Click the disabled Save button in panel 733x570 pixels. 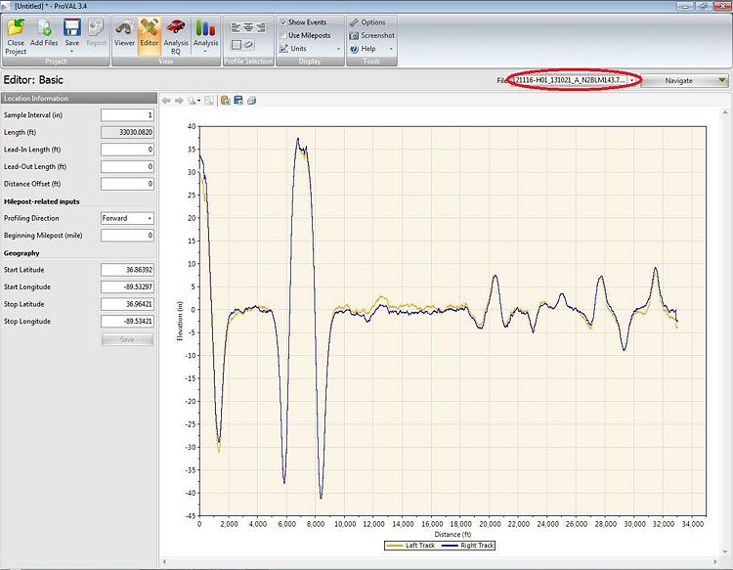tap(127, 339)
